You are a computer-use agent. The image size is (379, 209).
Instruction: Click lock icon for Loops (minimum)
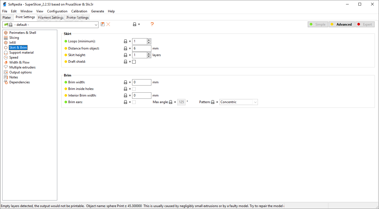coord(126,41)
